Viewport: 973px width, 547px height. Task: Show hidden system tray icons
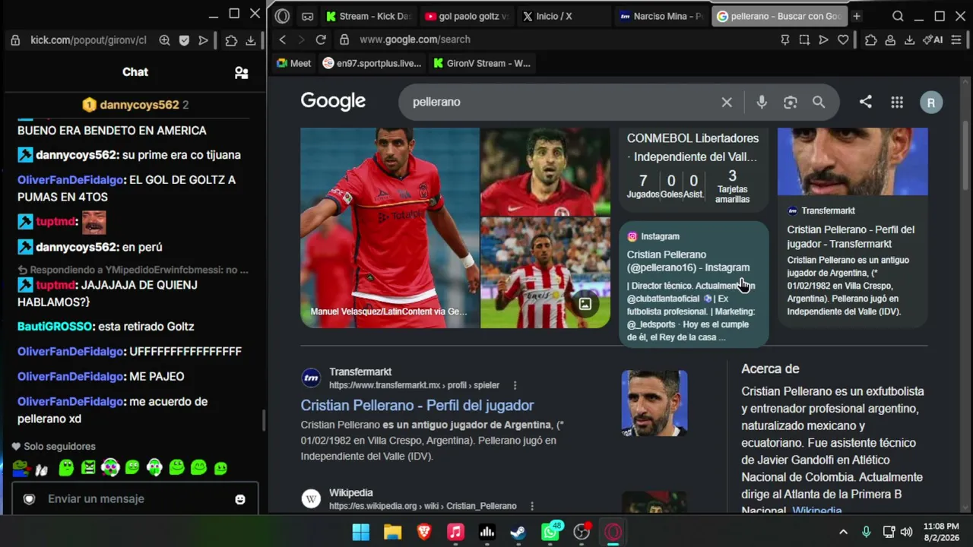[843, 532]
